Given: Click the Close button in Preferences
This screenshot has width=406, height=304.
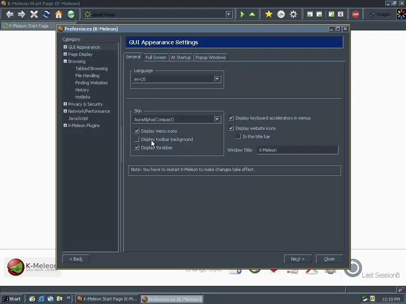Looking at the screenshot, I should (329, 259).
